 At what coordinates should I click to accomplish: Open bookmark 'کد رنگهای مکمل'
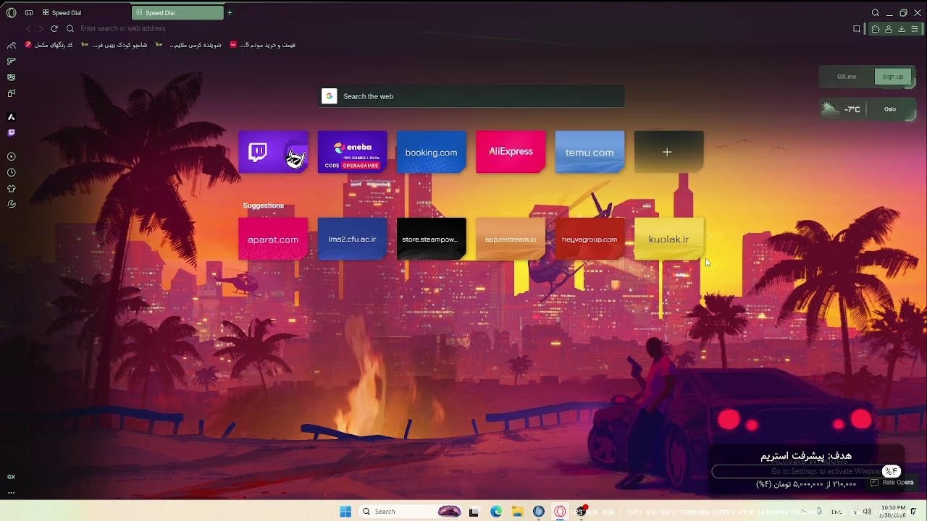tap(49, 45)
